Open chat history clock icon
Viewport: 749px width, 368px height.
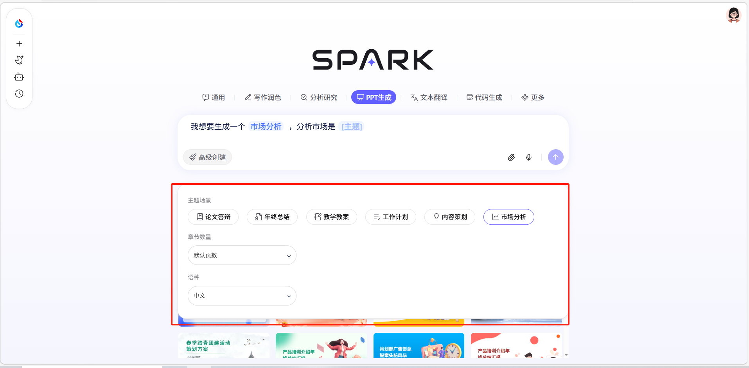click(x=19, y=94)
